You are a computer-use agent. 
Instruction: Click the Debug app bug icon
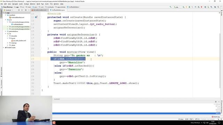pos(189,7)
